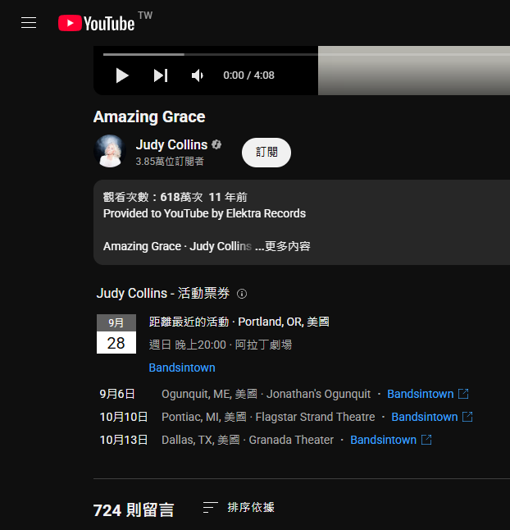Open the hamburger guide menu
510x530 pixels.
coord(29,23)
